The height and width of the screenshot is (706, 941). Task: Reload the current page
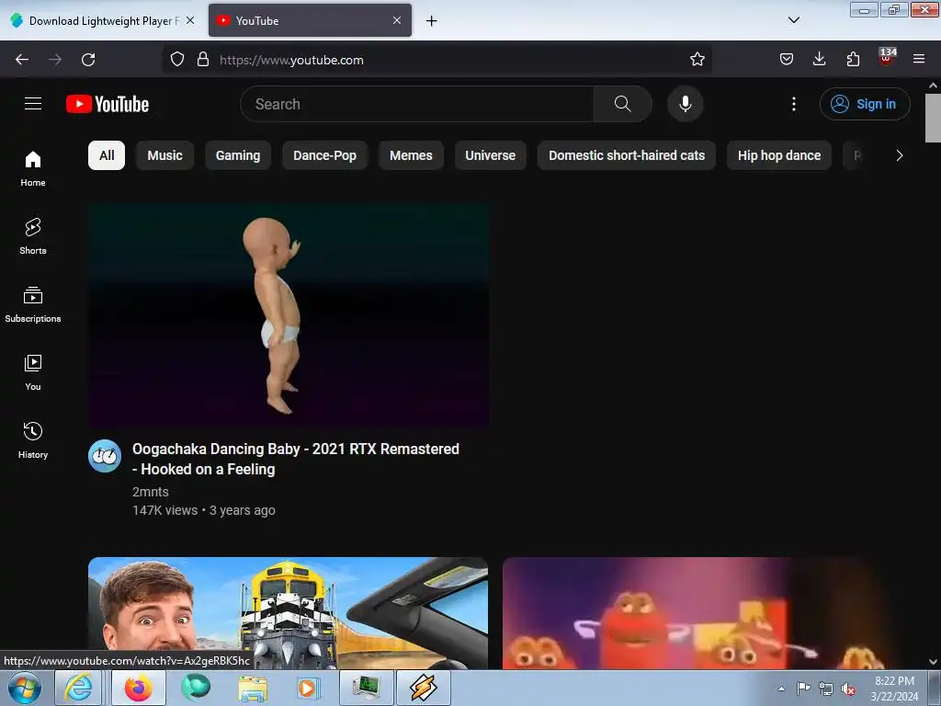pyautogui.click(x=88, y=60)
